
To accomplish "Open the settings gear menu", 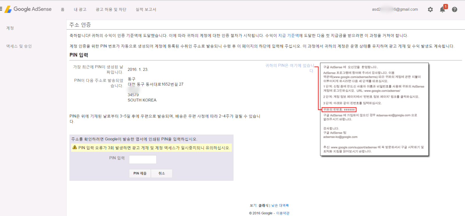I will pyautogui.click(x=430, y=10).
